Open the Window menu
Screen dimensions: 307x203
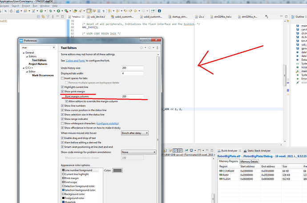click(x=44, y=6)
